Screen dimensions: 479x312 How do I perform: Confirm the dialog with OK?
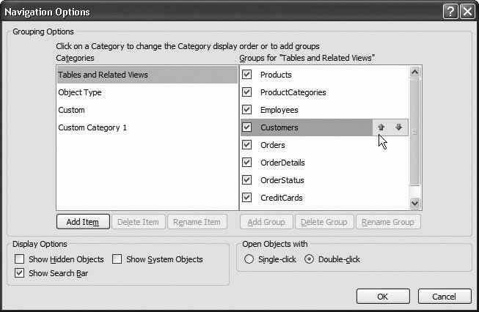[x=382, y=297]
